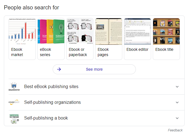Click the arrow icon in See more
Image resolution: width=188 pixels, height=135 pixels.
click(x=59, y=69)
